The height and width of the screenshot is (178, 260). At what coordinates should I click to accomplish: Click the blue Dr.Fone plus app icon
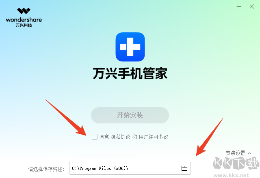click(x=130, y=47)
